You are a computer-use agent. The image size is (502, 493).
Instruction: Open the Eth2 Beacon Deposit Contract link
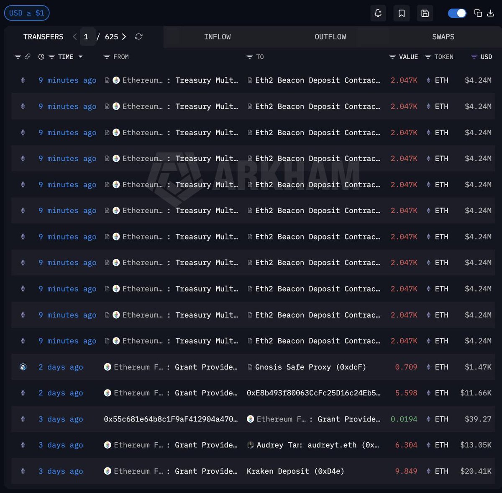coord(316,80)
